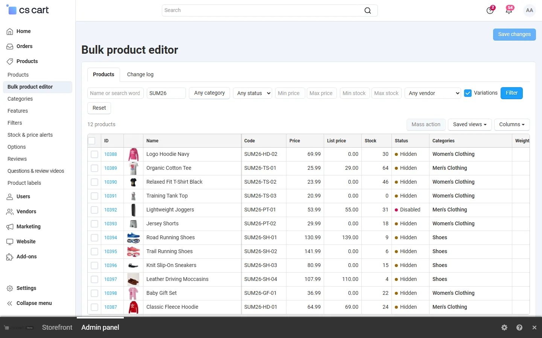Close the bottom panel bar
The image size is (542, 338).
click(534, 327)
